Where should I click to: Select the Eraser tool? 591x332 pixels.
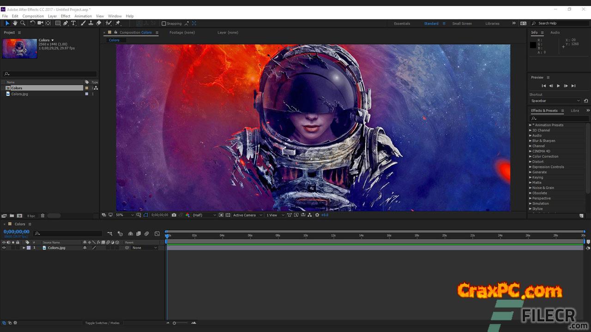(x=98, y=23)
